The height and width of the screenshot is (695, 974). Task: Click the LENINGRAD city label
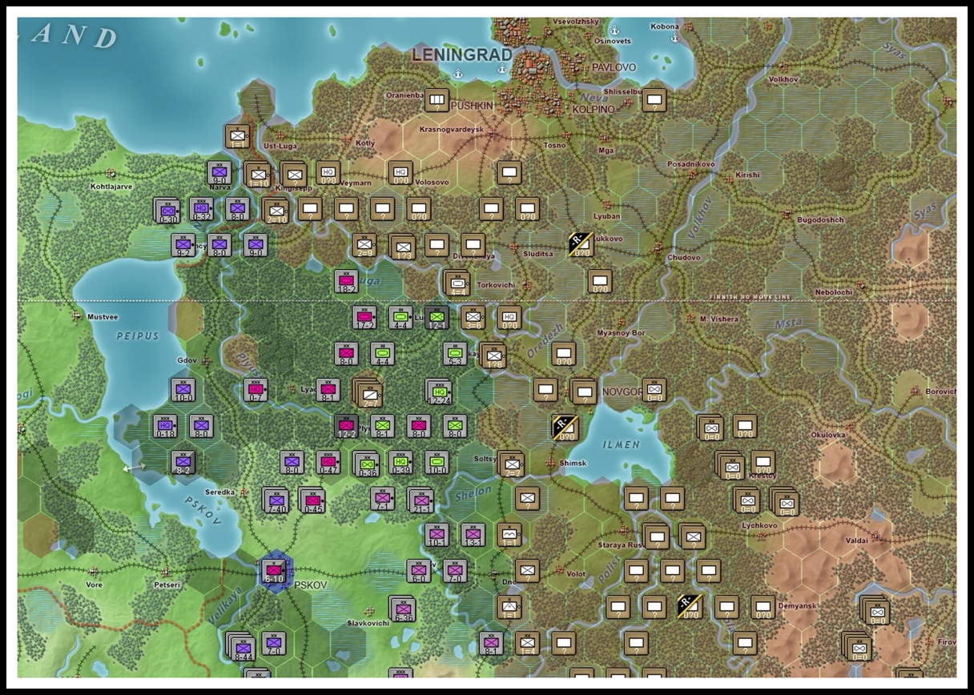[x=462, y=55]
